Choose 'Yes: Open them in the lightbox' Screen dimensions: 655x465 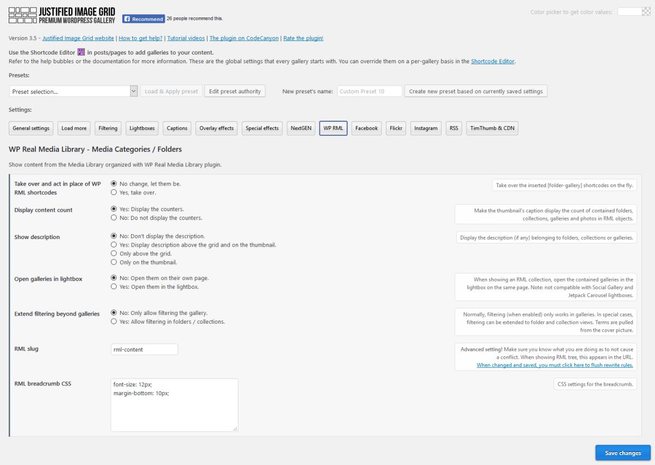(114, 287)
